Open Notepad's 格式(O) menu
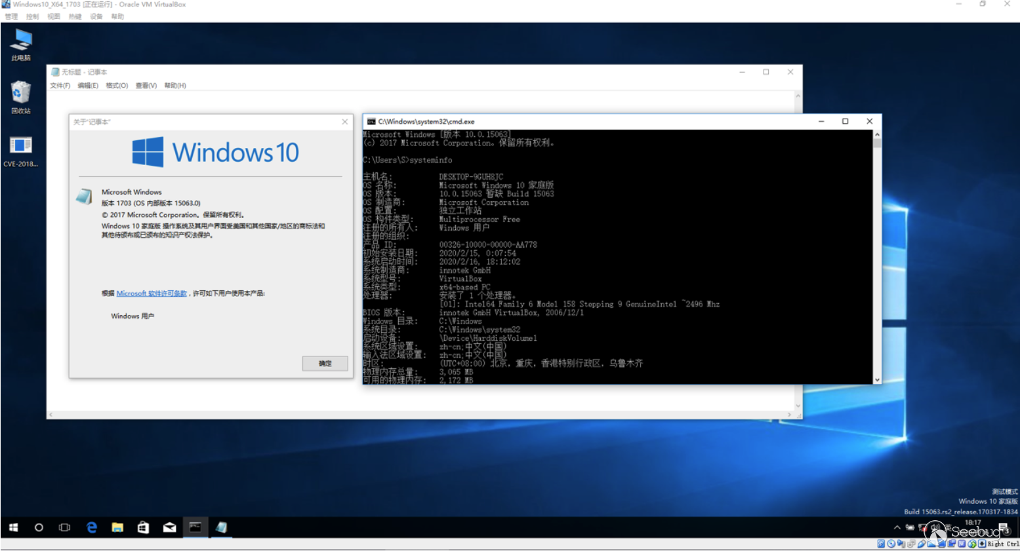The width and height of the screenshot is (1020, 551). point(117,86)
